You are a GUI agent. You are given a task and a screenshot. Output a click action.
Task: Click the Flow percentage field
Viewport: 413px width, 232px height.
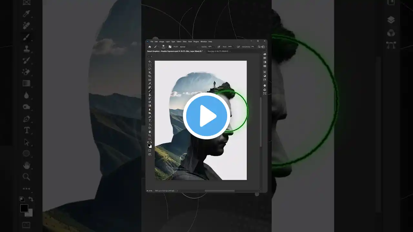[230, 47]
